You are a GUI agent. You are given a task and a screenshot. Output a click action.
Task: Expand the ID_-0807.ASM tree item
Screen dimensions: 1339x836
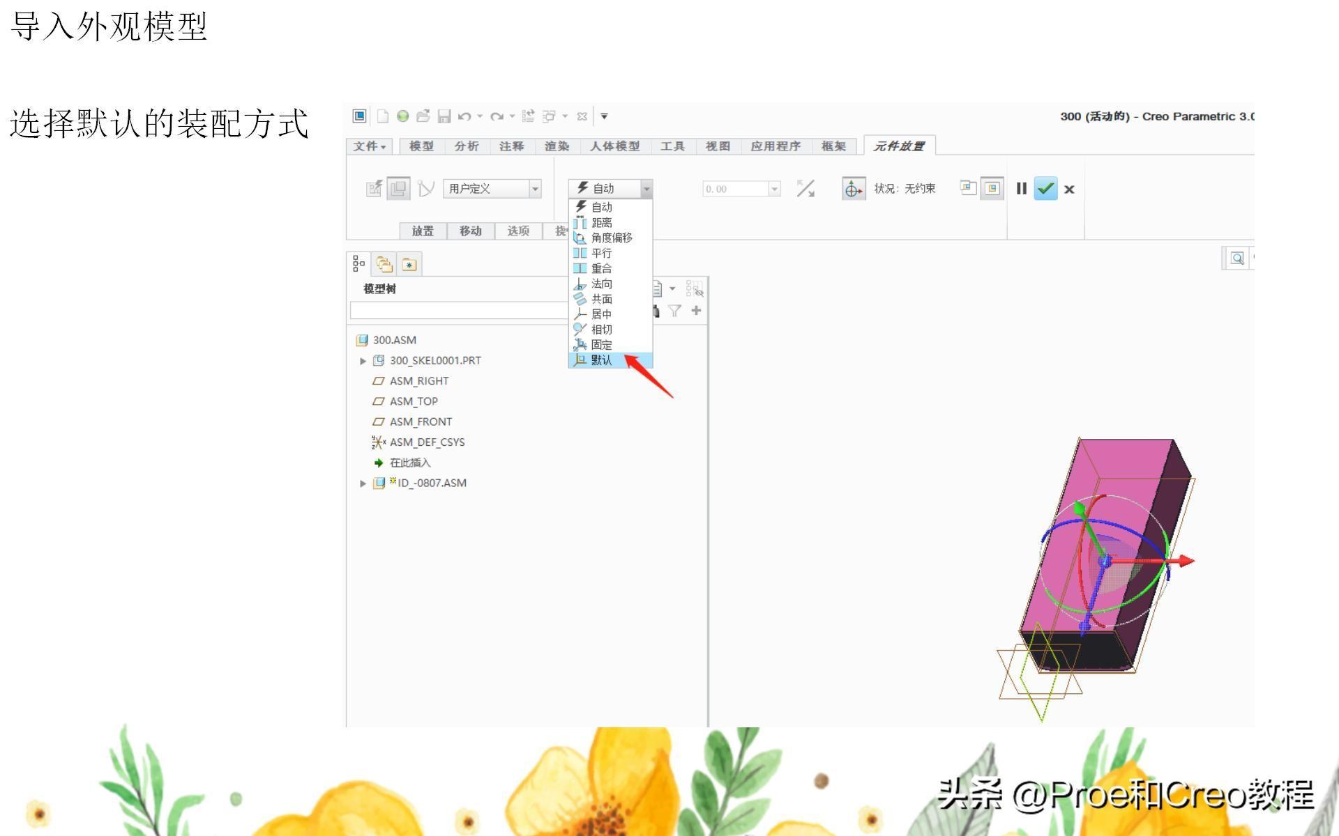coord(363,483)
